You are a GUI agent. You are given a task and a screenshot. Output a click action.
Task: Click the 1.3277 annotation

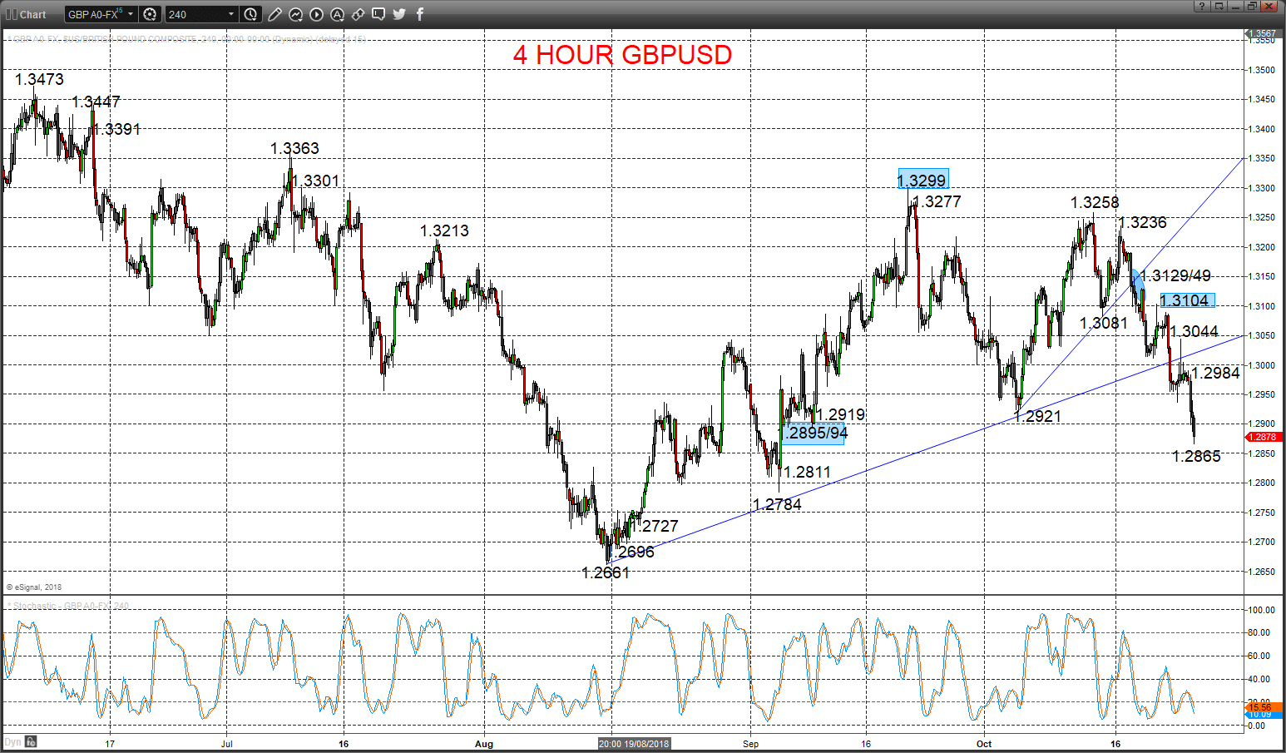937,201
